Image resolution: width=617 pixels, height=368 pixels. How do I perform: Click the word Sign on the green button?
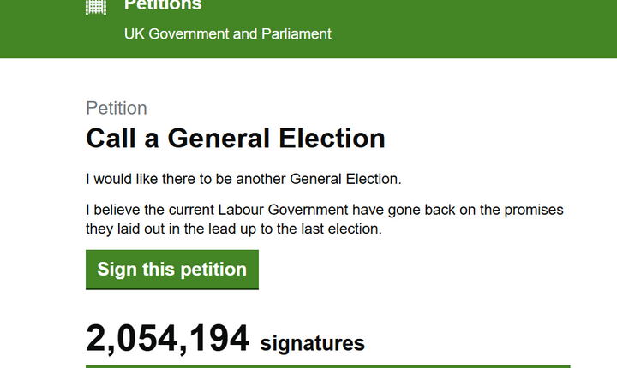click(117, 270)
